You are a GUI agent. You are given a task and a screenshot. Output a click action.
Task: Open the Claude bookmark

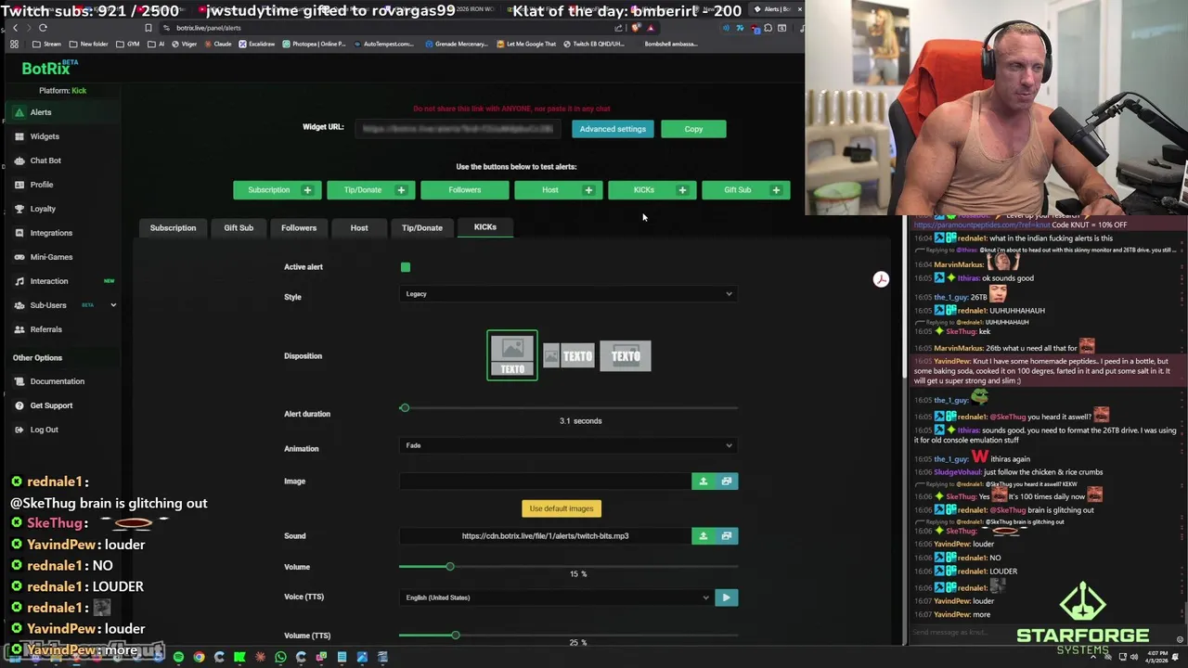click(218, 44)
